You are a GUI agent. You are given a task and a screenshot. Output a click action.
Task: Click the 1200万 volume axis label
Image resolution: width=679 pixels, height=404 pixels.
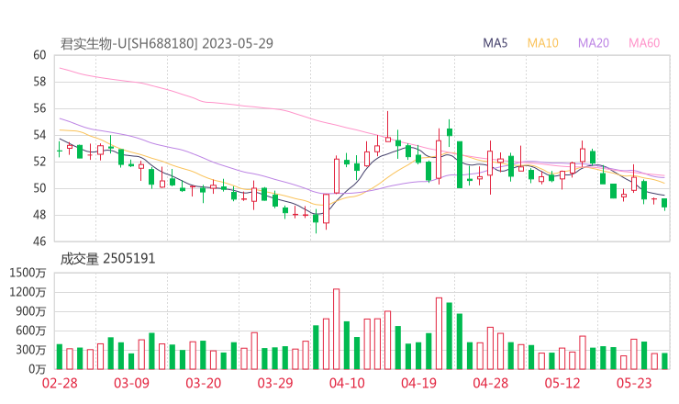coord(28,292)
